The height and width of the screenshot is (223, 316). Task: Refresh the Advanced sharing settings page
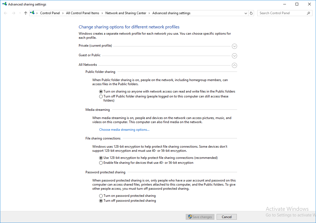pos(251,13)
